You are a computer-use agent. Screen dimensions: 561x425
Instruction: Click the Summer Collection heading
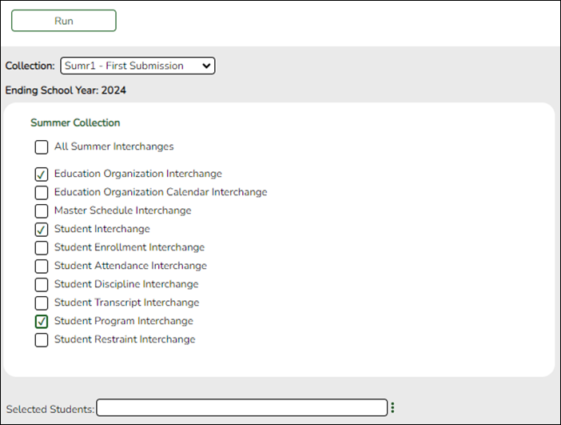pos(75,123)
